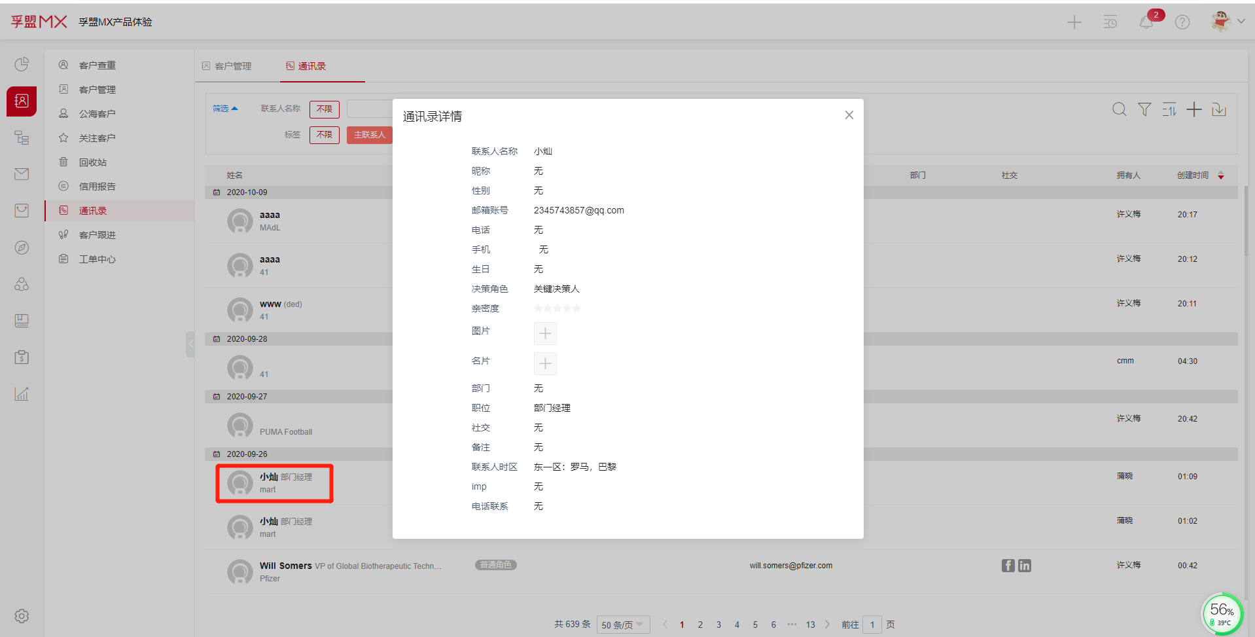
Task: Click the plus icon to add contact
Action: coord(1193,109)
